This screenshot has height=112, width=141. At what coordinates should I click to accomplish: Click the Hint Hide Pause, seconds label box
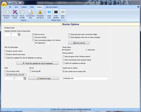click(15, 75)
